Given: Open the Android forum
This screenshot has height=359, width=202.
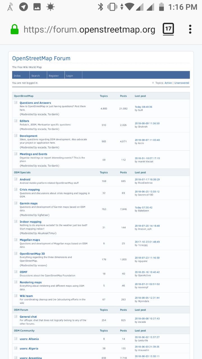Looking at the screenshot, I should (25, 179).
